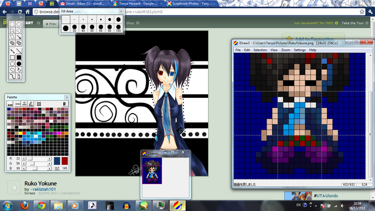Select the rectangular selection tool

(x=12, y=24)
